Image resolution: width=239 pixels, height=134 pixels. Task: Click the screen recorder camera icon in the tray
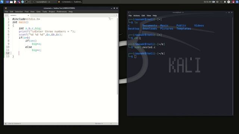(x=214, y=2)
